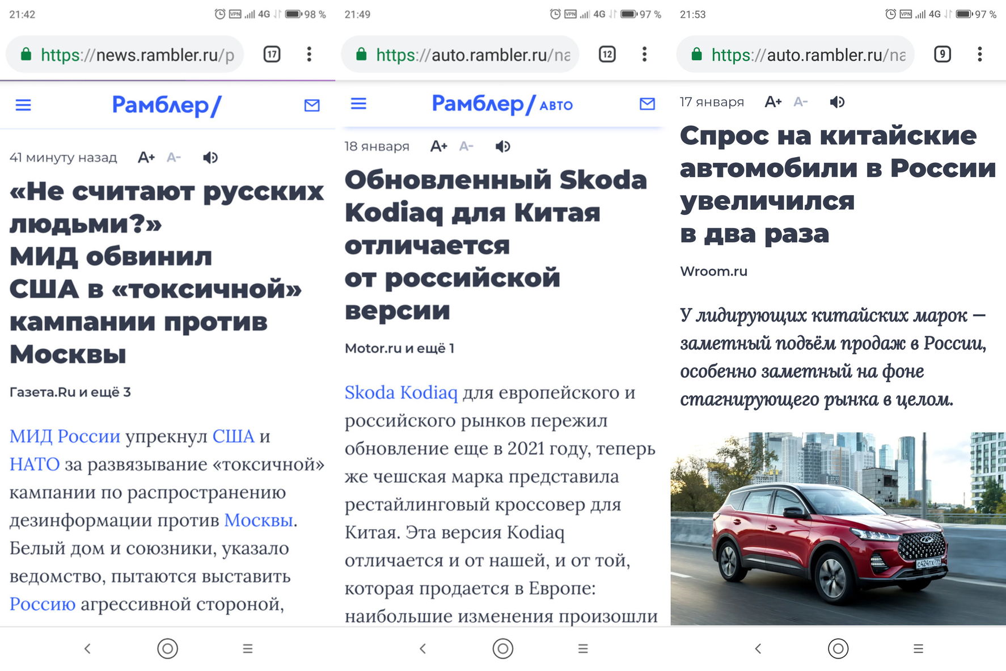Tap Android back button under Skoda article
Image resolution: width=1006 pixels, height=671 pixels.
(422, 648)
